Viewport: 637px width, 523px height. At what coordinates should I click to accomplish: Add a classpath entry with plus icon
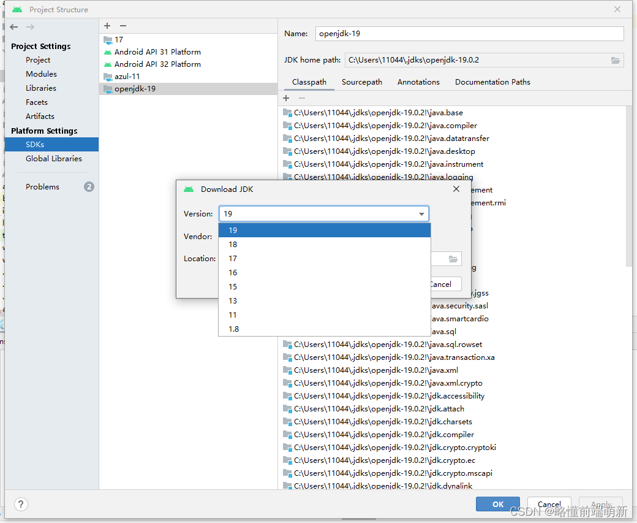[x=285, y=98]
